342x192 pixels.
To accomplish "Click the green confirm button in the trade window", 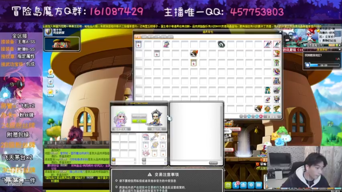I will point(139,121).
